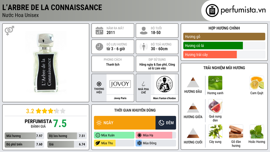The width and height of the screenshot is (270, 152).
Task: Click the perfumista.vn perfume bottle logo
Action: pos(212,11)
